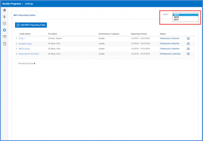The image size is (203, 141).
Task: Open measures table icon for Stratified Data
Action: click(x=188, y=44)
